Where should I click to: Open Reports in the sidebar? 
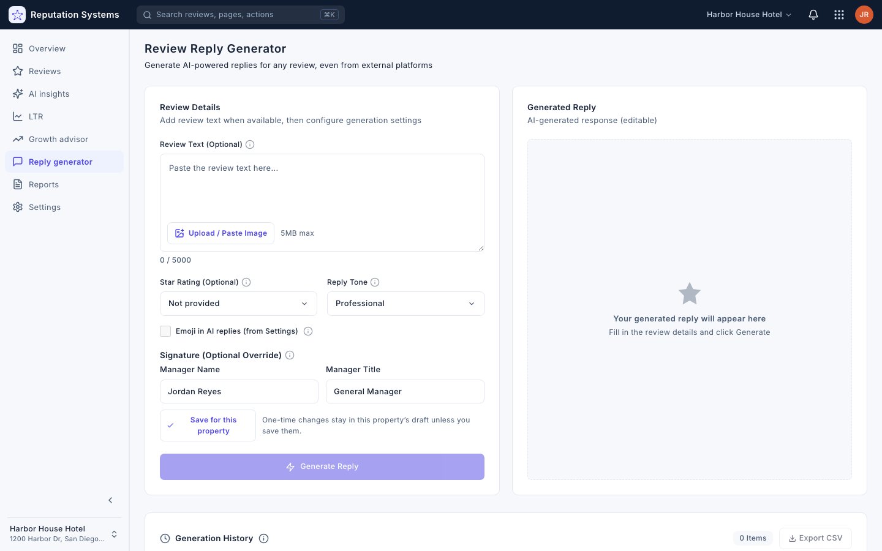tap(64, 184)
